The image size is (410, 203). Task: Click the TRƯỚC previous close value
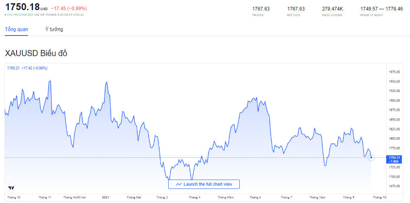tap(261, 8)
